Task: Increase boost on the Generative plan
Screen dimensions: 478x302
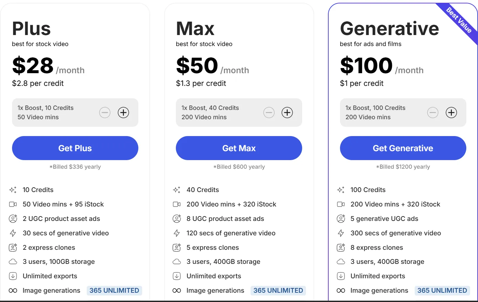Action: coord(451,113)
